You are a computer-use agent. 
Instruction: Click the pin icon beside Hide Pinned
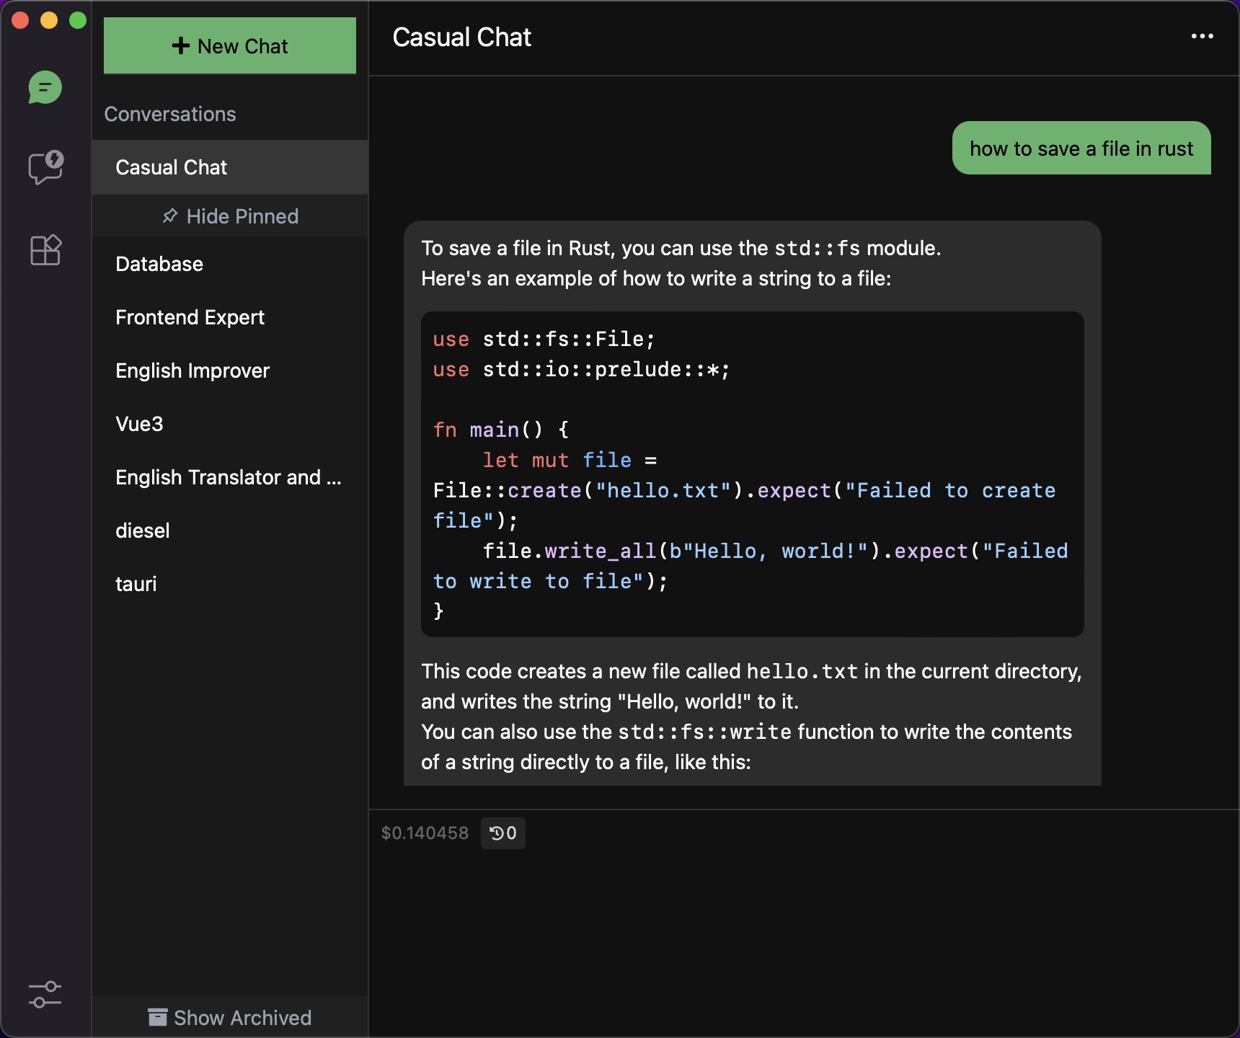170,216
